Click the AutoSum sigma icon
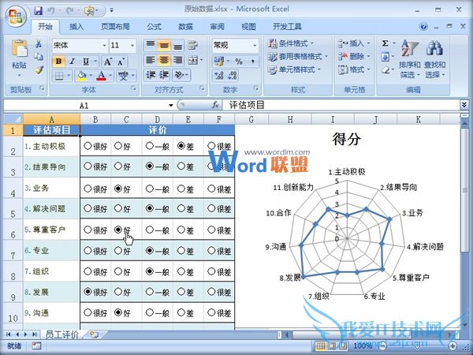The image size is (473, 355). pyautogui.click(x=385, y=43)
